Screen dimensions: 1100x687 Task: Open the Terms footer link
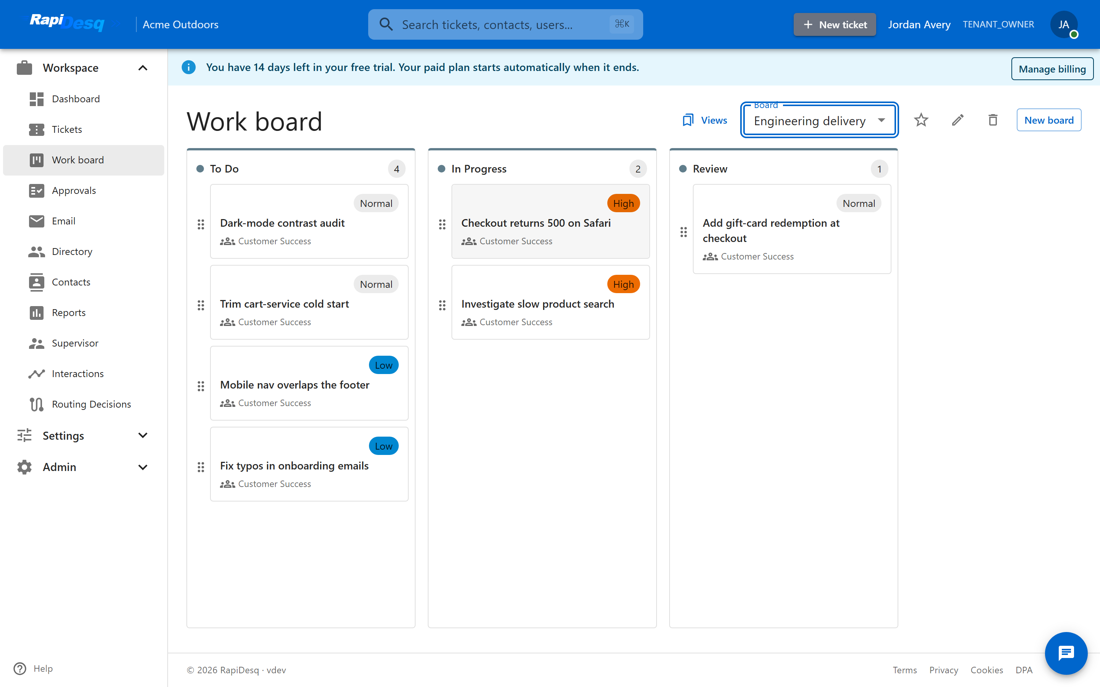[x=904, y=670]
